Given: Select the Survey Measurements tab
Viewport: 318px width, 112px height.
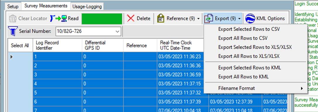Looking at the screenshot, I should click(x=46, y=6).
